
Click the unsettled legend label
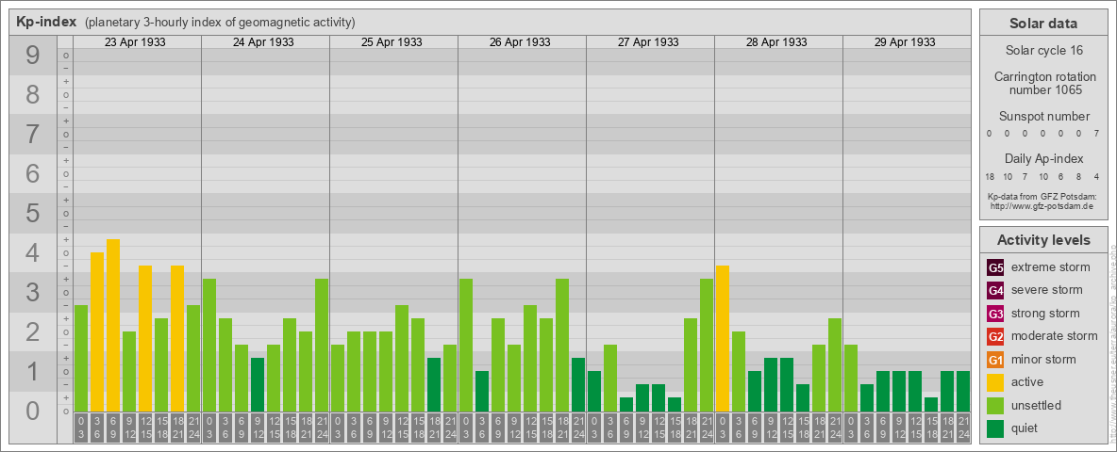coord(1037,406)
